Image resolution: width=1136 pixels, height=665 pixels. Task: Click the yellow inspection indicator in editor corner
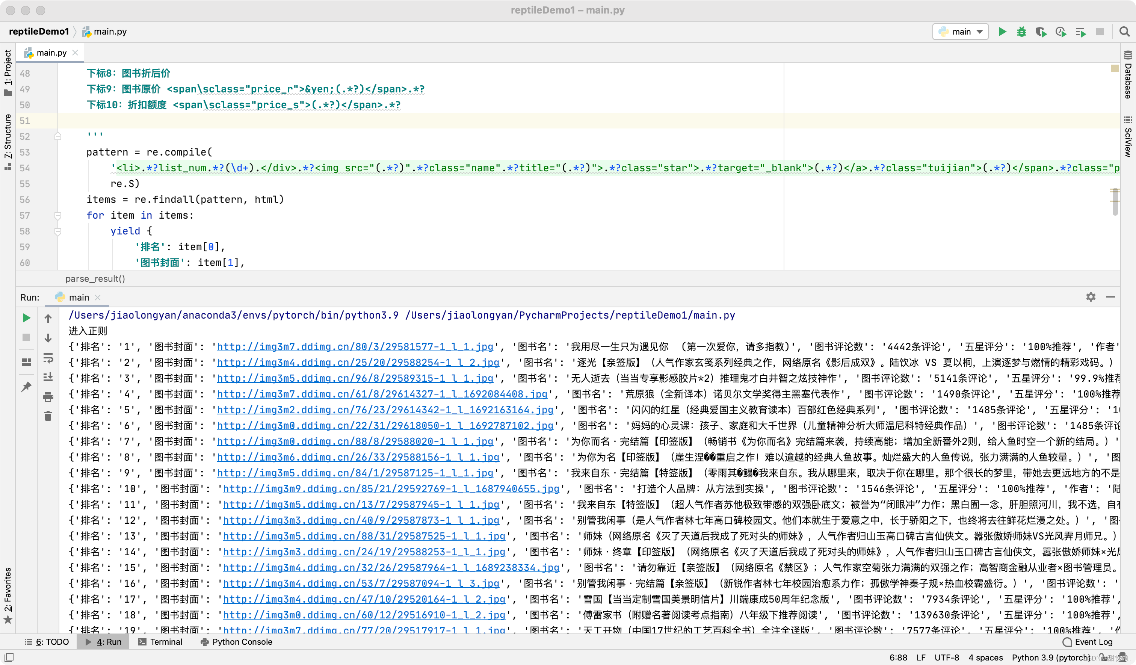point(1114,68)
